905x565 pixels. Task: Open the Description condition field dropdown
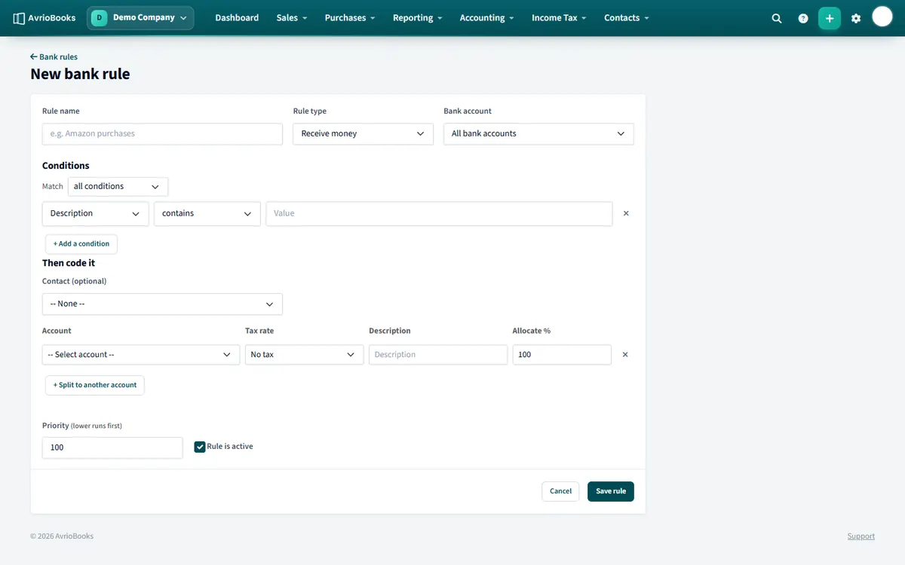95,213
